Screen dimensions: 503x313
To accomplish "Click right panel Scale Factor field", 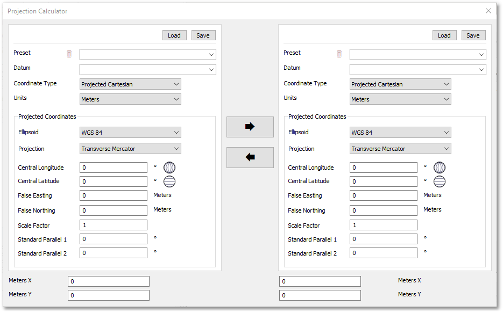I will 384,225.
